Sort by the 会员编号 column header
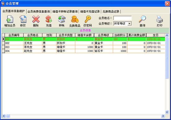 point(14,35)
